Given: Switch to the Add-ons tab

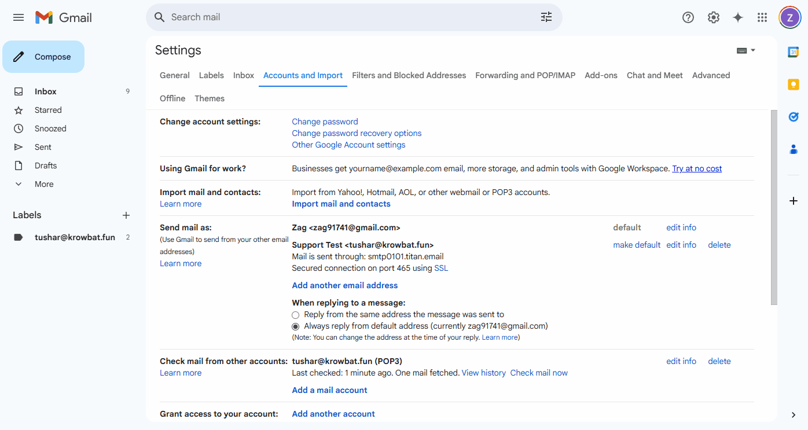Looking at the screenshot, I should click(x=601, y=75).
